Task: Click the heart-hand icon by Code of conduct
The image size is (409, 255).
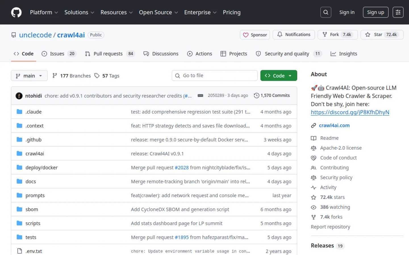Action: click(314, 158)
